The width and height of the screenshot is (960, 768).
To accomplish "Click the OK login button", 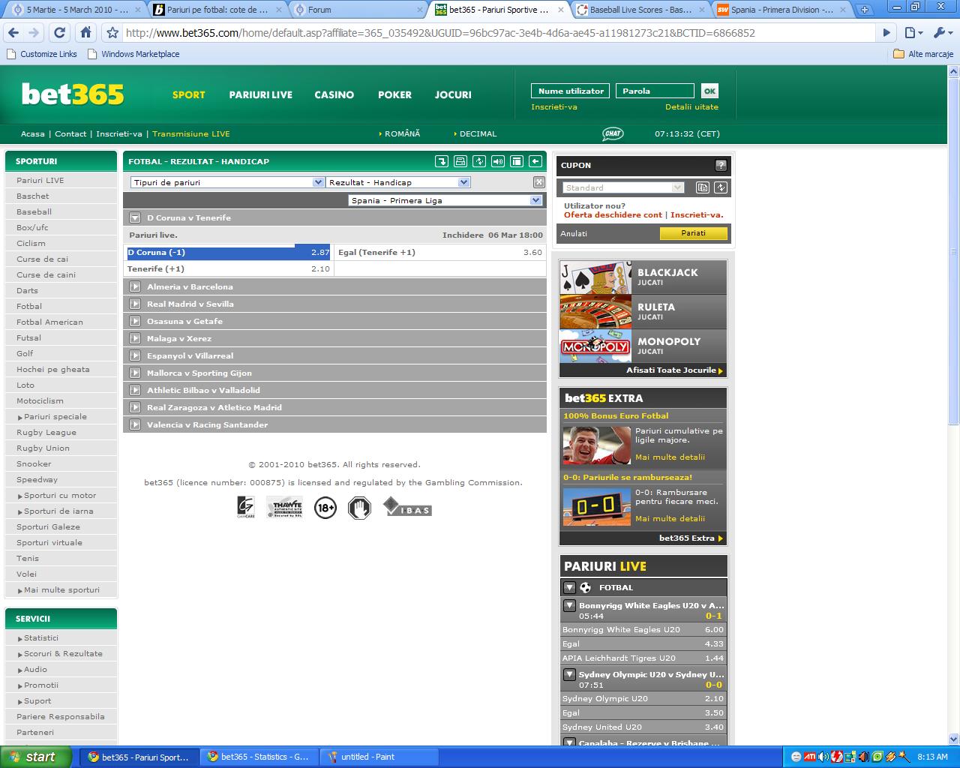I will pos(709,91).
